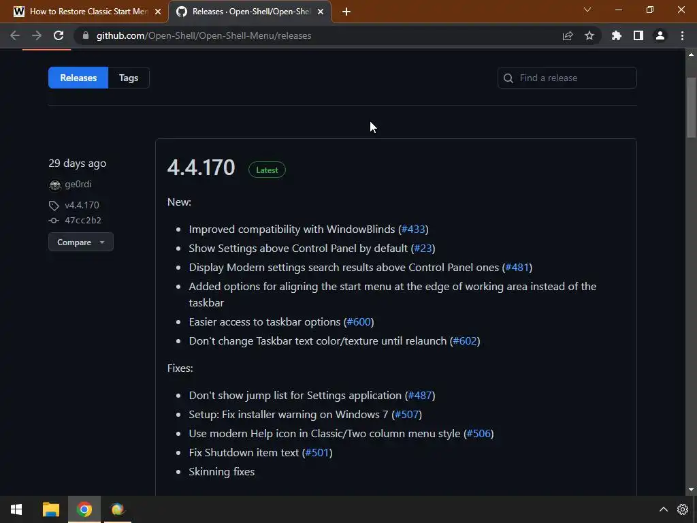Image resolution: width=697 pixels, height=523 pixels.
Task: Open ge0rdi's user profile link
Action: tap(78, 184)
